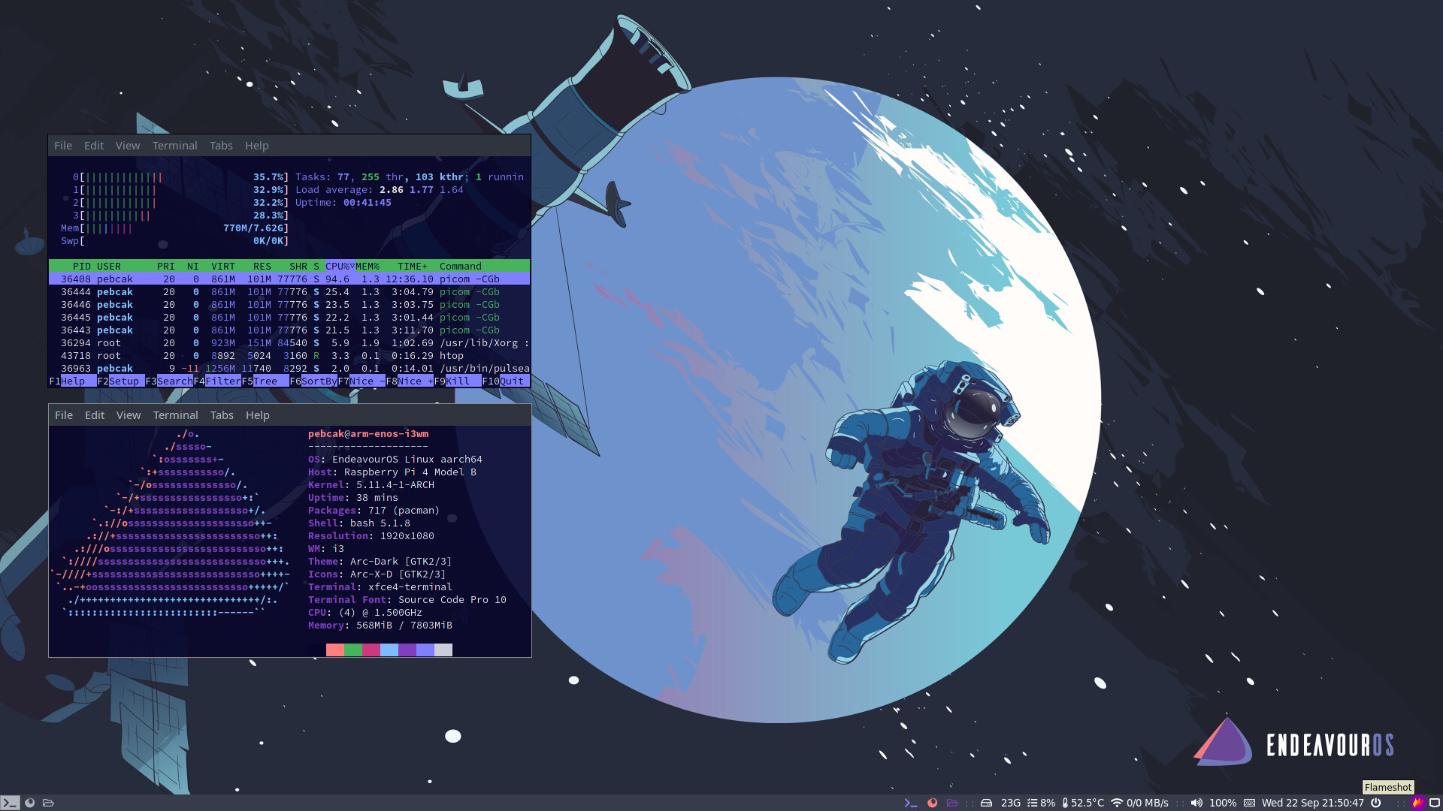Click the 0/0 MB/s network speed text
The width and height of the screenshot is (1443, 811).
click(x=1148, y=803)
